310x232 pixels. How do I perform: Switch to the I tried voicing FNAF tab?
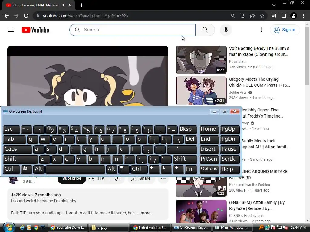pyautogui.click(x=36, y=5)
